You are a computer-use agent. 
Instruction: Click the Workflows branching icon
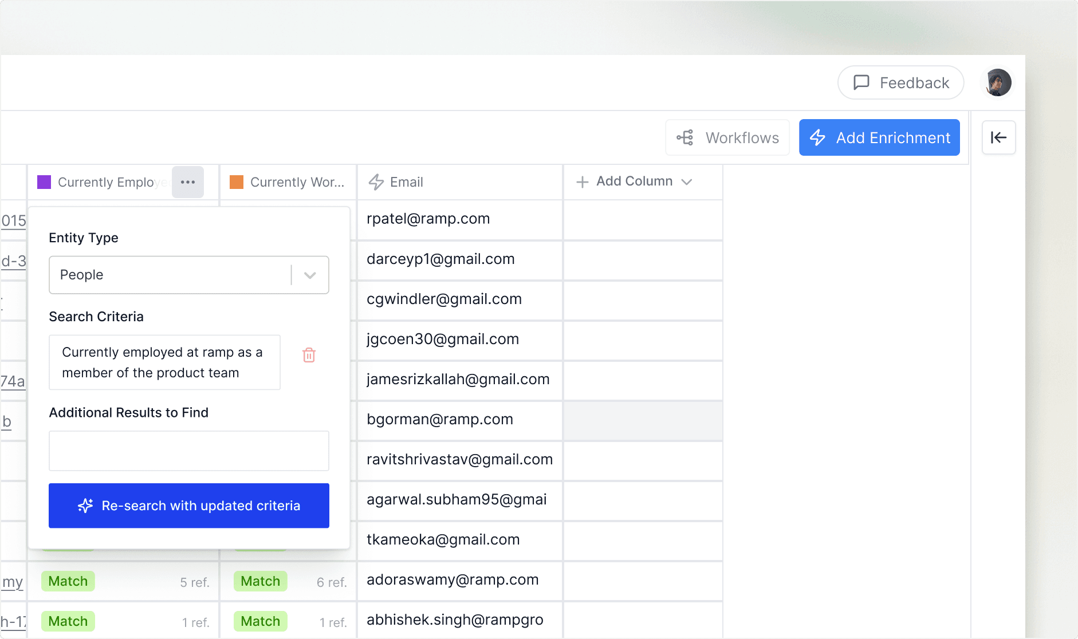685,137
